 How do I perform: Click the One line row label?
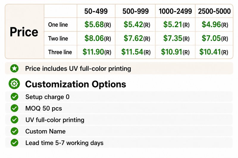pos(58,25)
